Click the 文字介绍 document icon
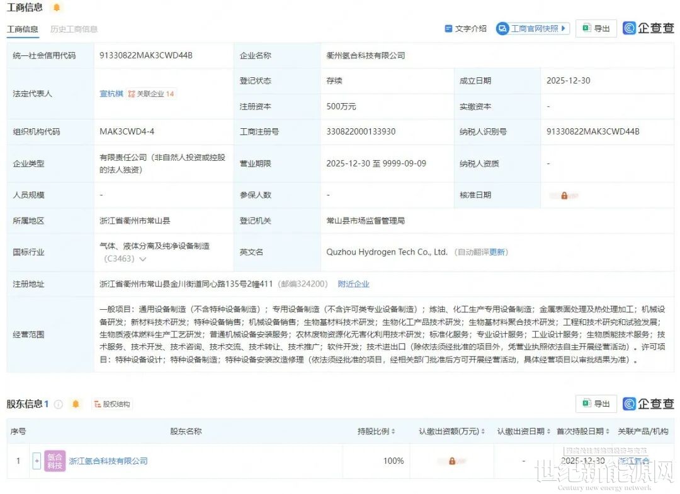 click(449, 29)
